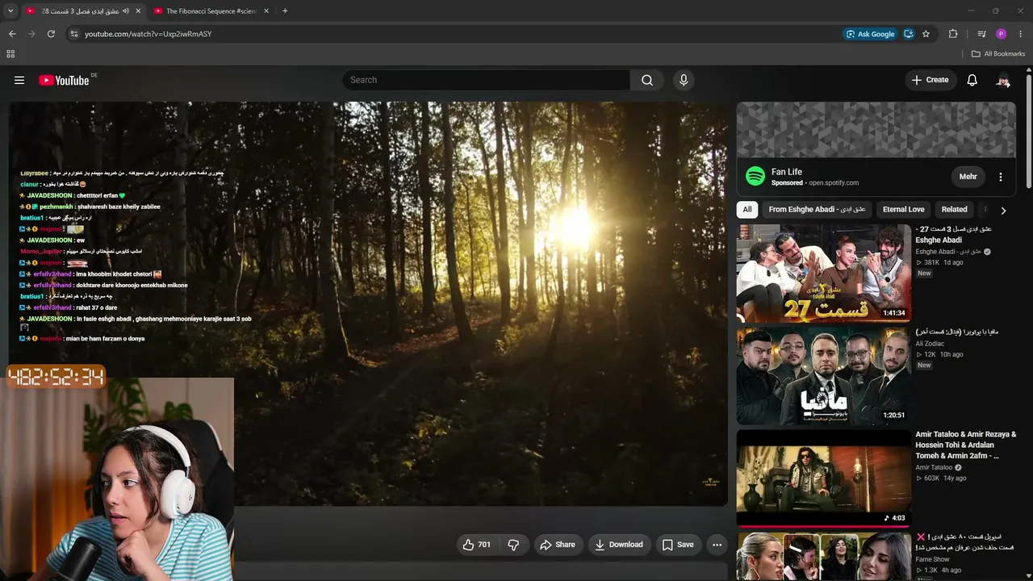Open the Amir Tataloo channel link

click(934, 467)
